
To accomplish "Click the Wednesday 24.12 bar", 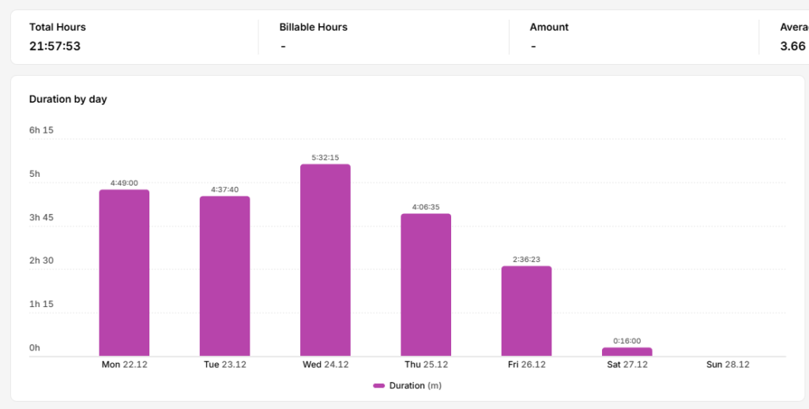I will (325, 260).
